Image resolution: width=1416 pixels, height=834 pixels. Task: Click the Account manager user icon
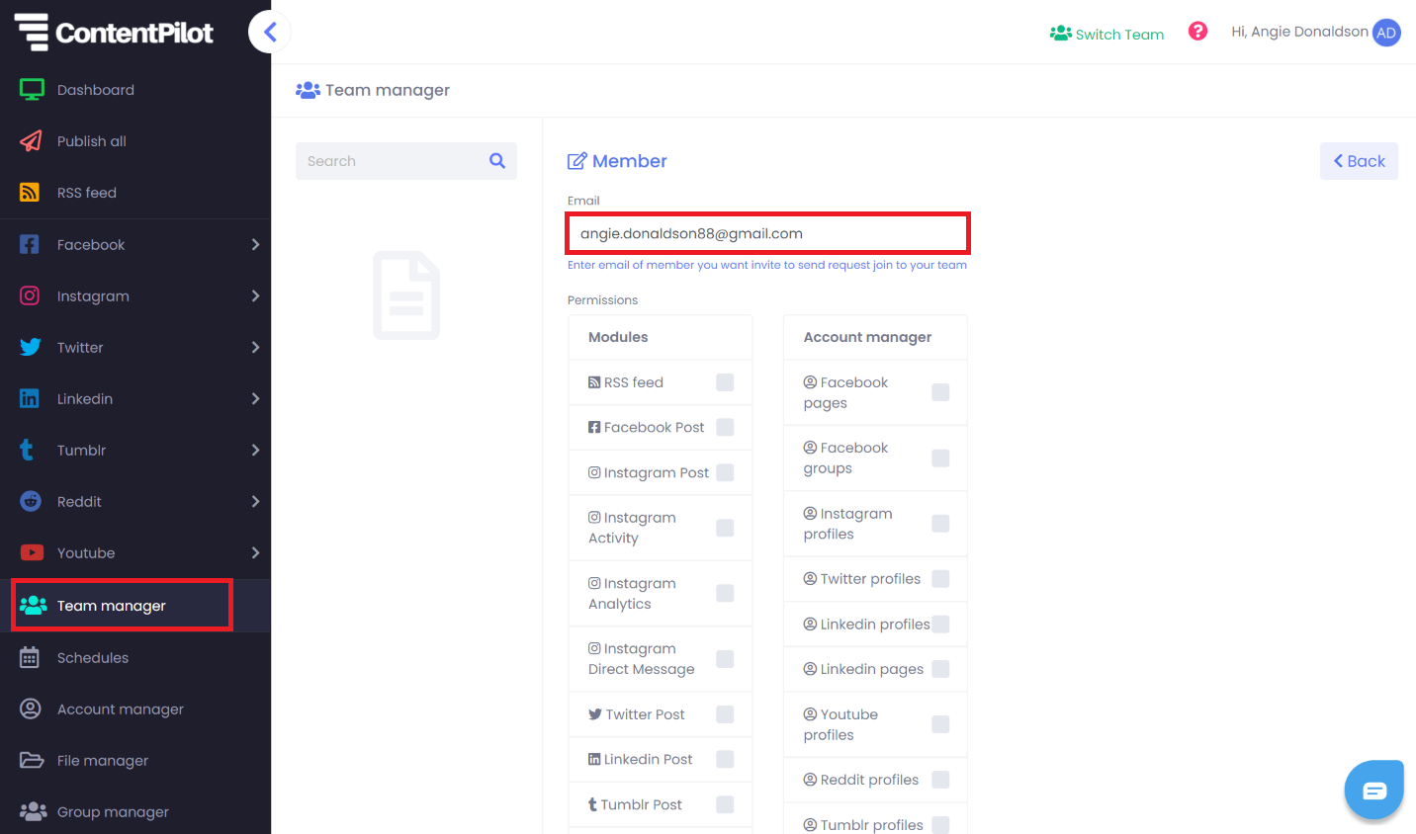[31, 709]
